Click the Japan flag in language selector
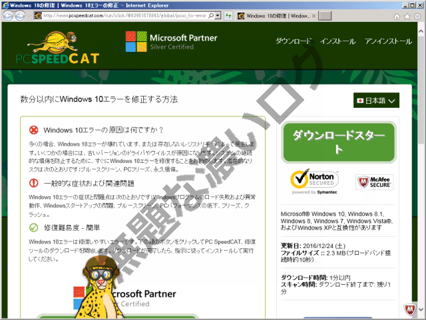426x320 pixels. click(x=360, y=100)
